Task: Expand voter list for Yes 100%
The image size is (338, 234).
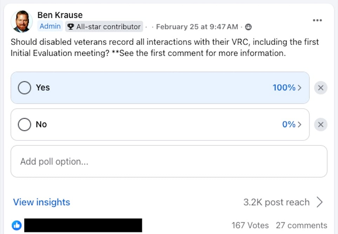Action: point(287,88)
